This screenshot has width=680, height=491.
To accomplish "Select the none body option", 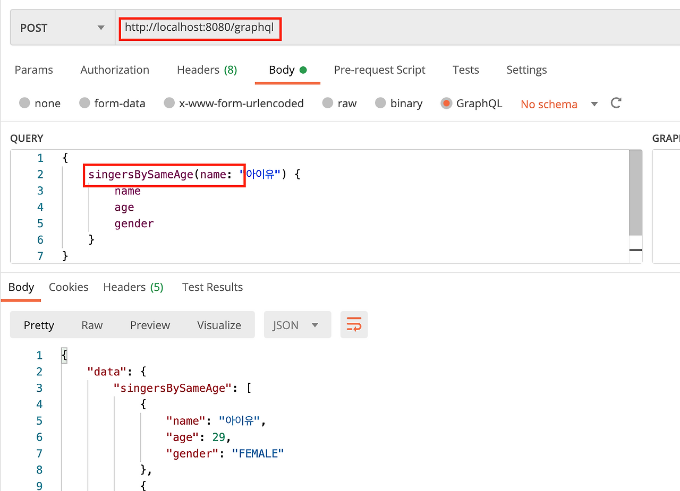I will tap(40, 104).
